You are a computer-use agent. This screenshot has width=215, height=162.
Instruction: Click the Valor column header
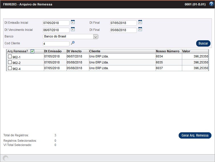click(186, 51)
